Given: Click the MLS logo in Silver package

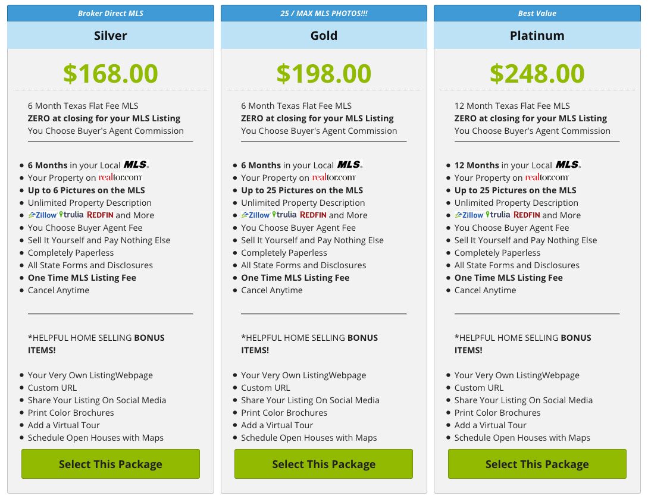Looking at the screenshot, I should pos(136,164).
